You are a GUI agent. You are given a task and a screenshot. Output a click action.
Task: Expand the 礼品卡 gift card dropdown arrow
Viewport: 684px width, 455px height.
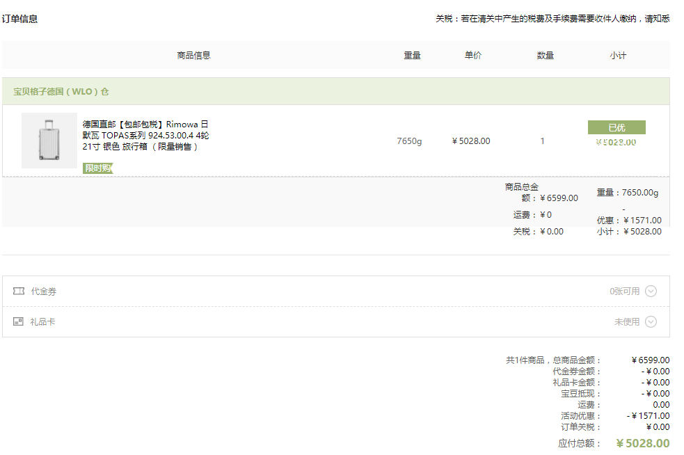coord(651,322)
